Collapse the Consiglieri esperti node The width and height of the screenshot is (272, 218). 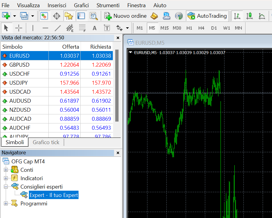pyautogui.click(x=5, y=187)
